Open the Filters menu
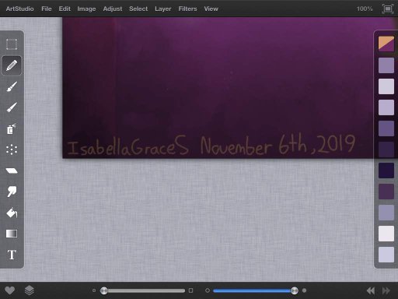The width and height of the screenshot is (398, 299). pos(187,9)
